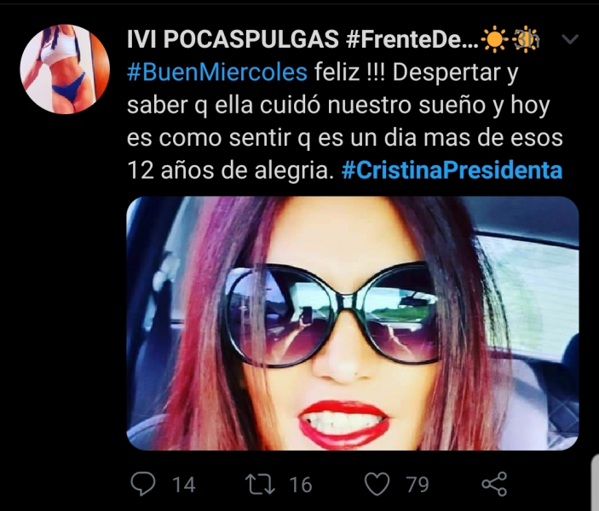Click the sun emoji beside the name
Image resolution: width=599 pixels, height=511 pixels.
click(x=495, y=39)
